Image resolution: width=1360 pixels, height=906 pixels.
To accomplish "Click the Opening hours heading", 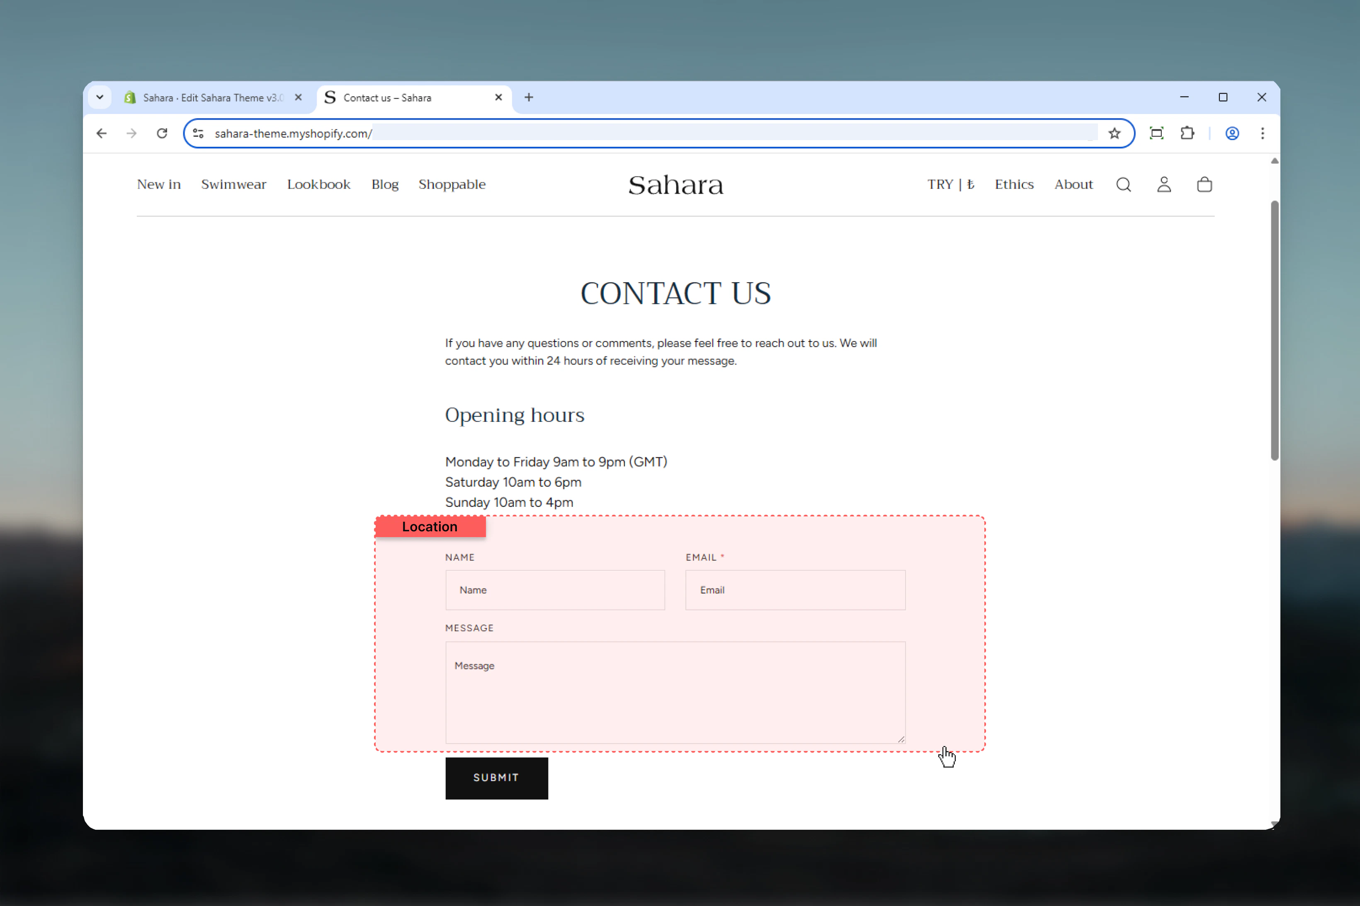I will [515, 415].
